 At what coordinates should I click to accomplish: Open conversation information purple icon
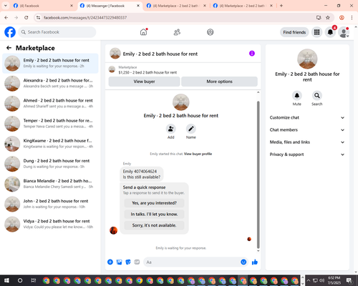tap(252, 54)
